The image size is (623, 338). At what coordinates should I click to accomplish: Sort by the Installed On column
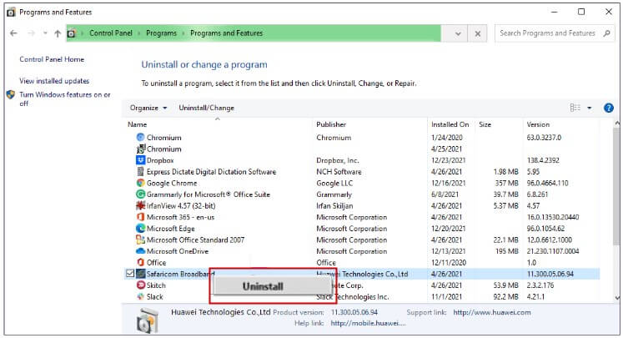coord(450,124)
